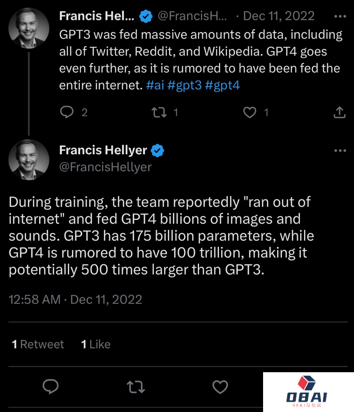The height and width of the screenshot is (412, 354).
Task: Retweet the main tweet
Action: [136, 387]
